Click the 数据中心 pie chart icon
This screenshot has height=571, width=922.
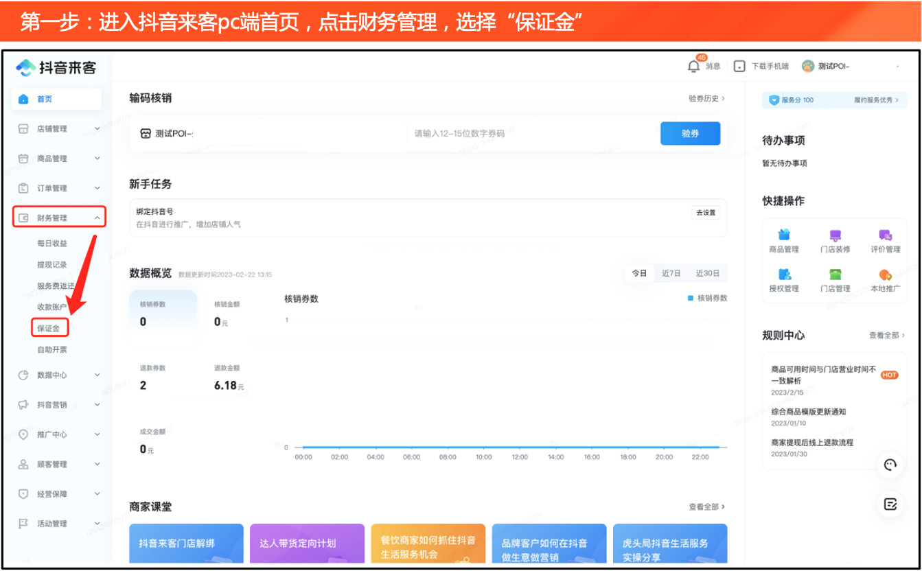coord(23,375)
